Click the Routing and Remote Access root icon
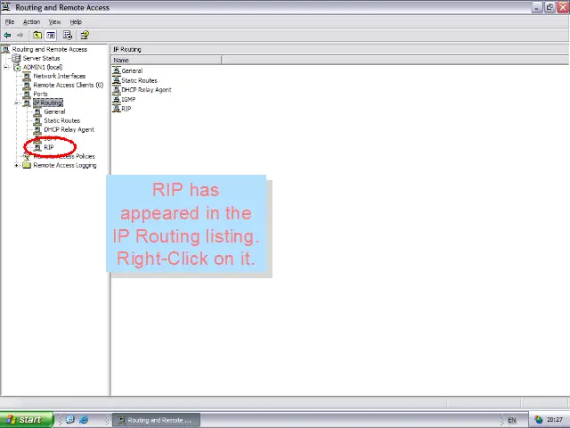Screen dimensions: 570x428 tap(5, 49)
